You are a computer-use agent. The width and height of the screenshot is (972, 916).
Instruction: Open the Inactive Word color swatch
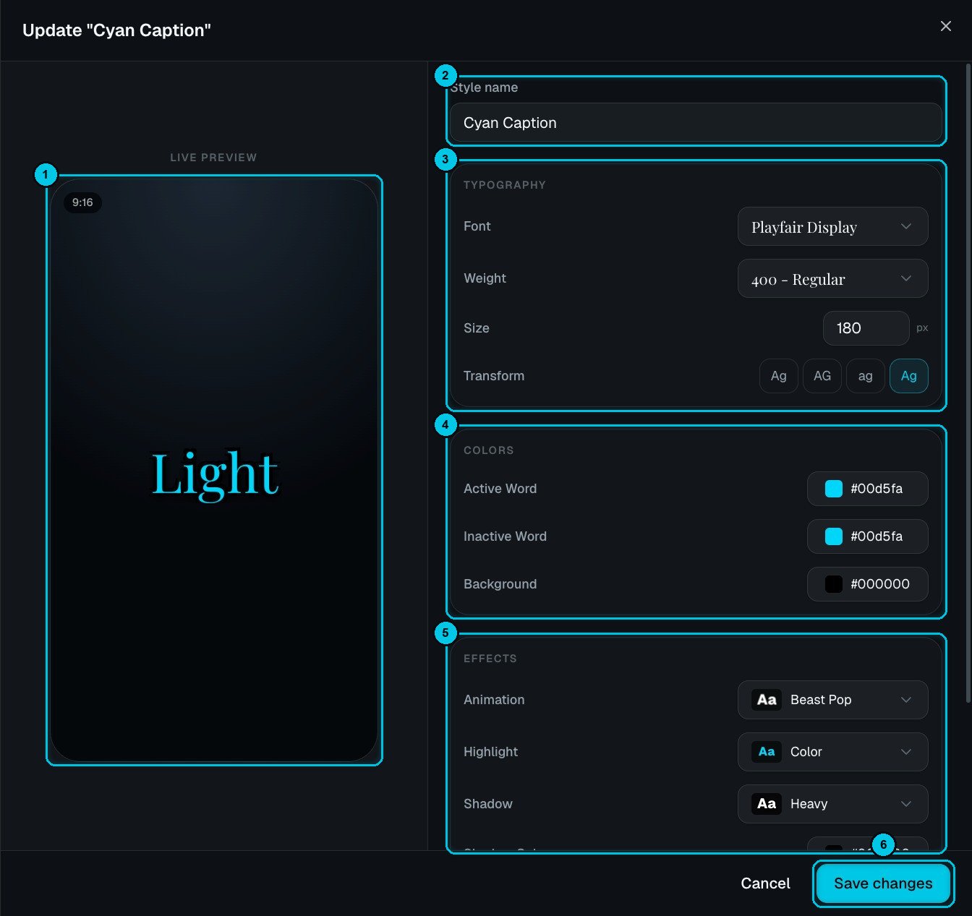[x=833, y=536]
